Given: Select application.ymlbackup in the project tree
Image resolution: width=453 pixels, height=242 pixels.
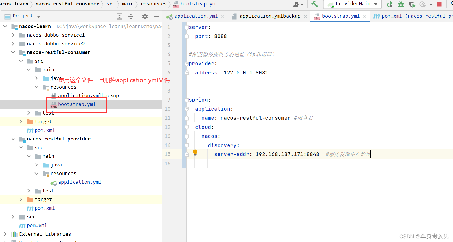Looking at the screenshot, I should pos(88,95).
